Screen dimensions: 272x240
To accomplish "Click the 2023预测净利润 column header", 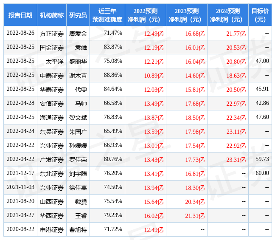I will pyautogui.click(x=187, y=15).
